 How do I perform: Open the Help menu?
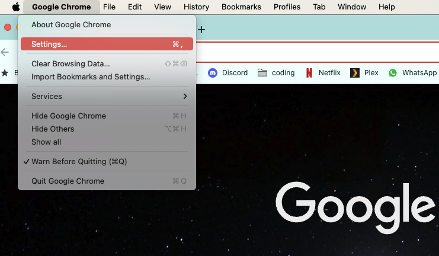point(387,7)
